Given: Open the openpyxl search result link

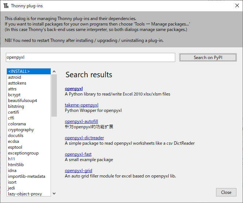Looking at the screenshot, I should (74, 89).
